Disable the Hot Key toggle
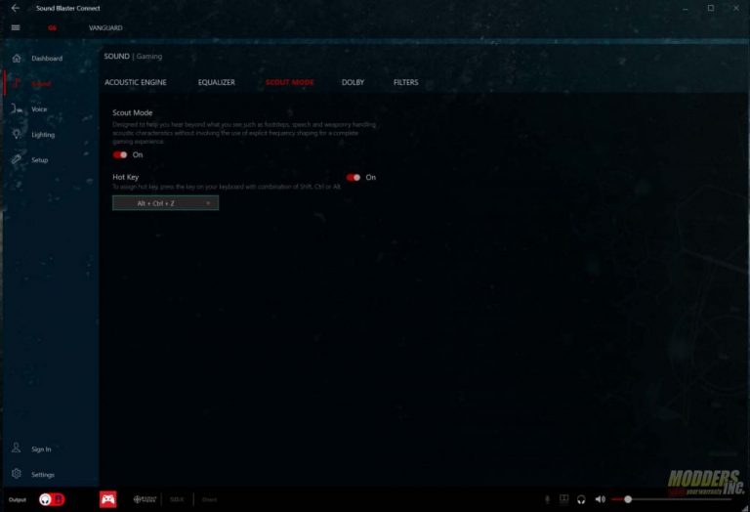750x512 pixels. [x=354, y=178]
